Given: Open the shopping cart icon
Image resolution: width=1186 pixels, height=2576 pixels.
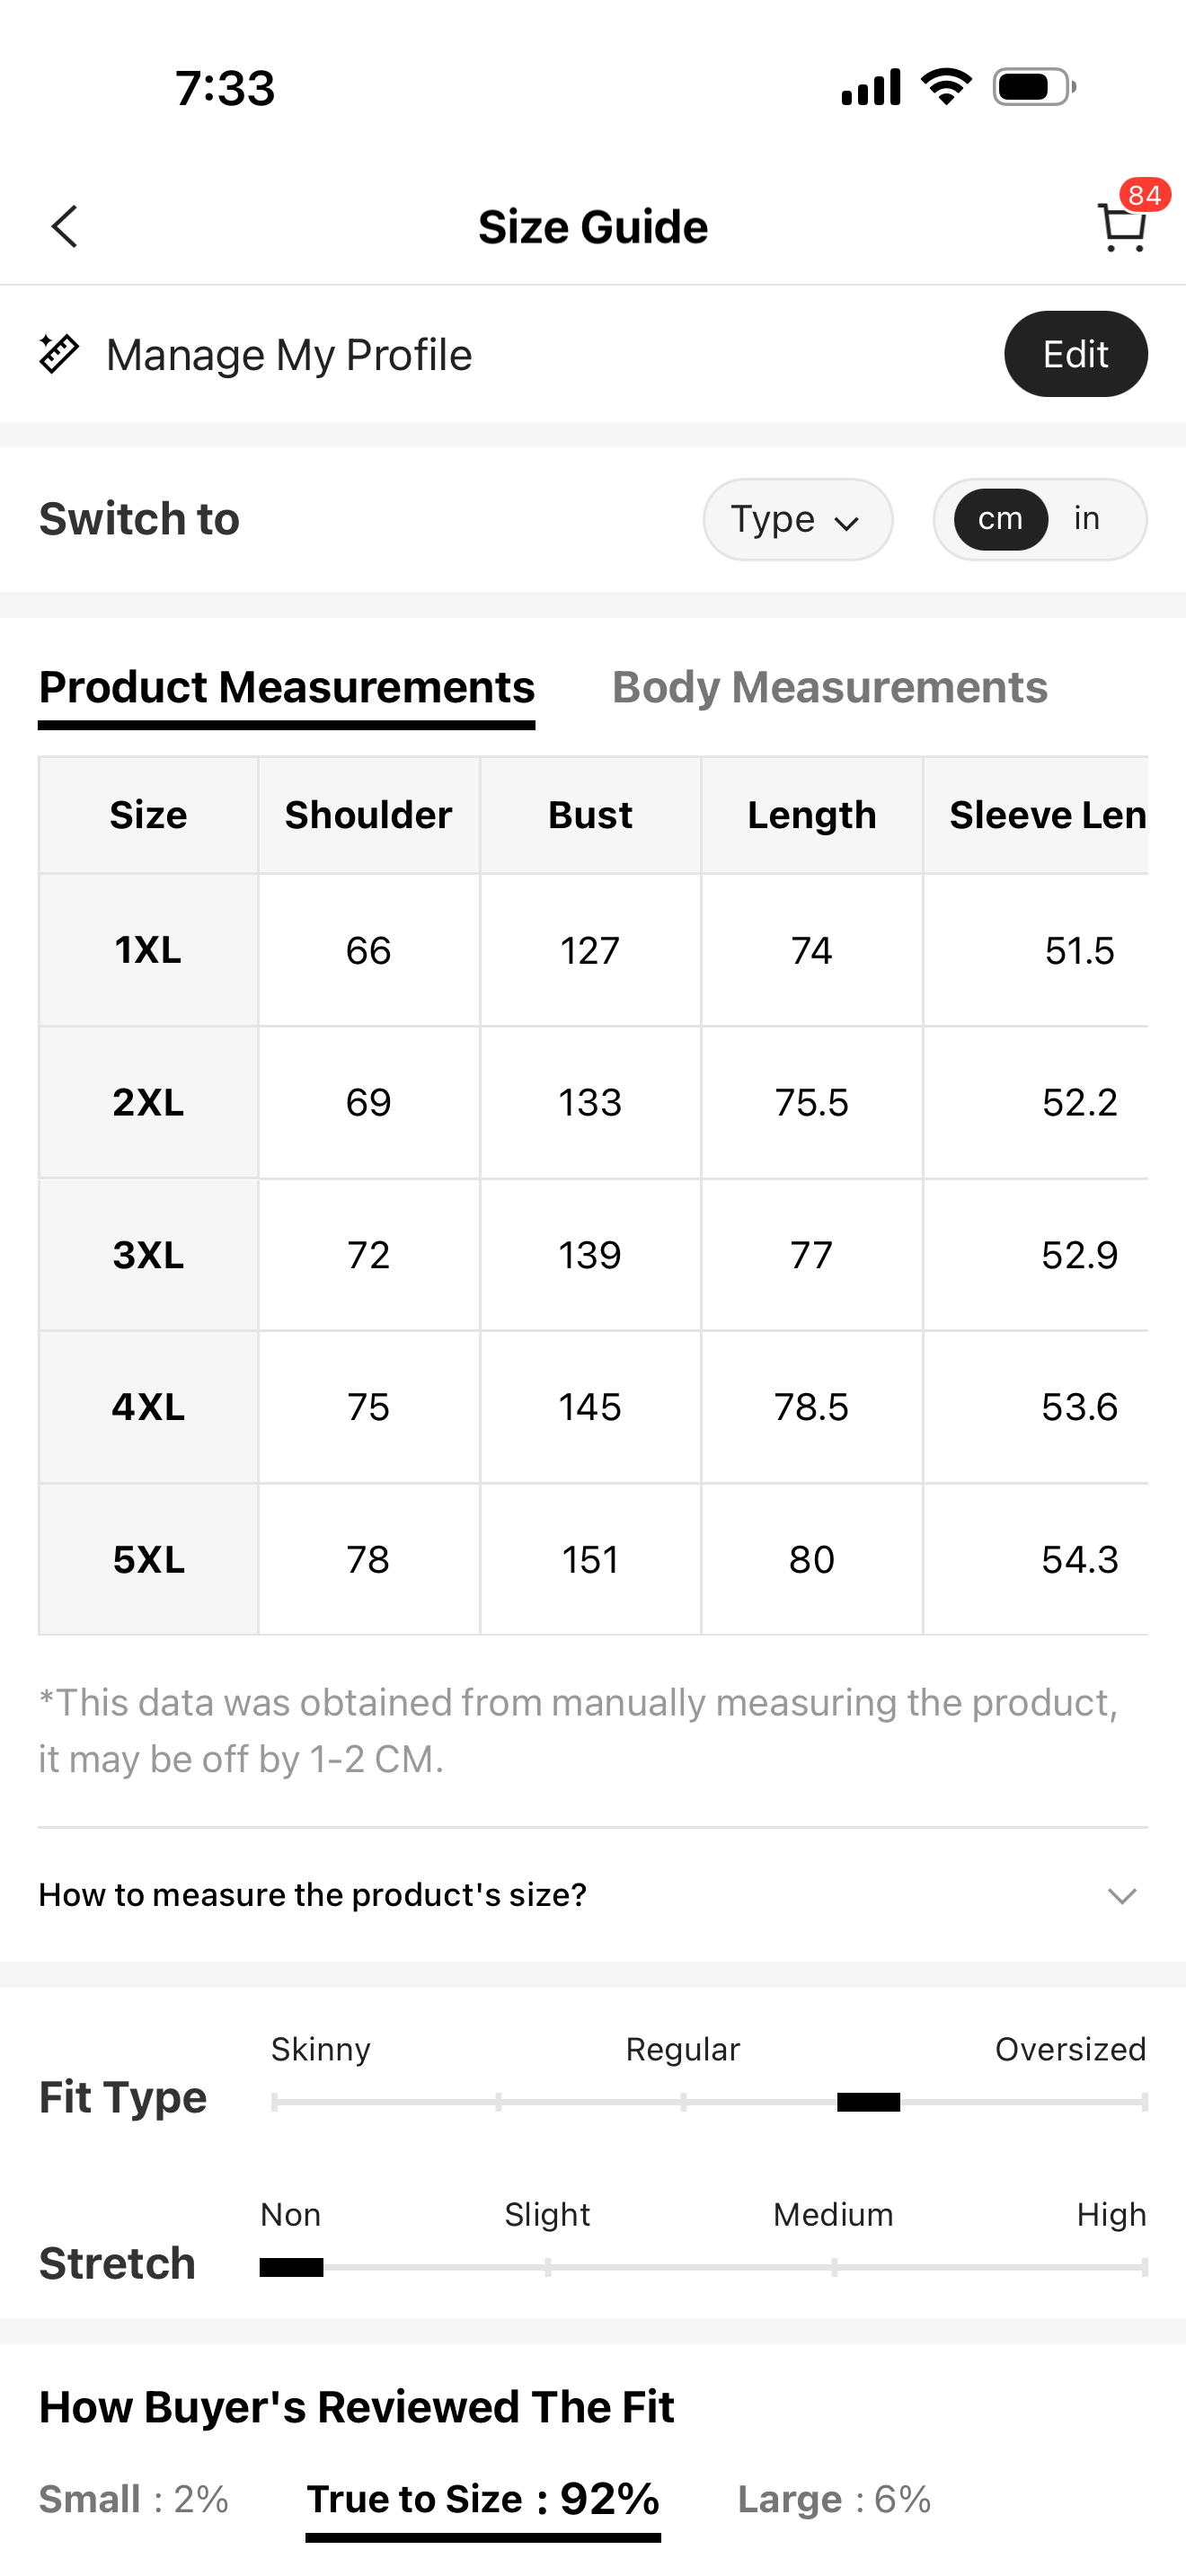Looking at the screenshot, I should point(1121,228).
